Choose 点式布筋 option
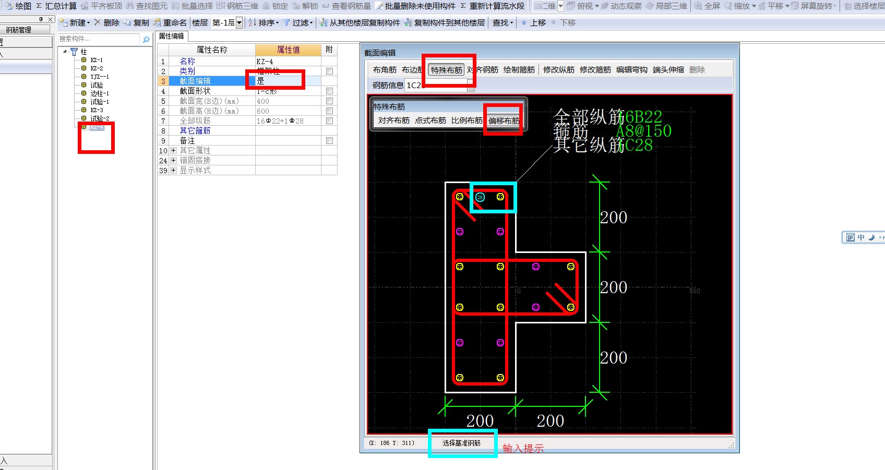 point(430,120)
